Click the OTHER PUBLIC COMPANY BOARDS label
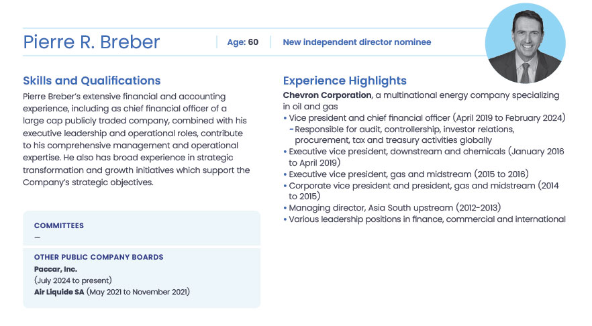 [x=99, y=257]
